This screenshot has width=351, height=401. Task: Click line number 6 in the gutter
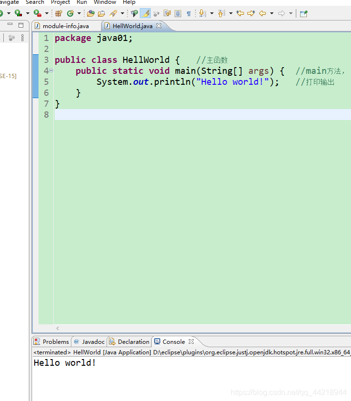[x=46, y=93]
